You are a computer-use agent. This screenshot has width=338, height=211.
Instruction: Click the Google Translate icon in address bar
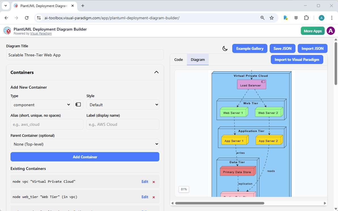(x=285, y=18)
